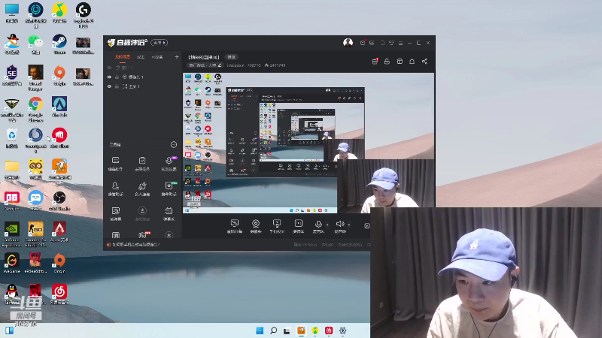
Task: Click the room number 709710 text
Action: [x=254, y=65]
